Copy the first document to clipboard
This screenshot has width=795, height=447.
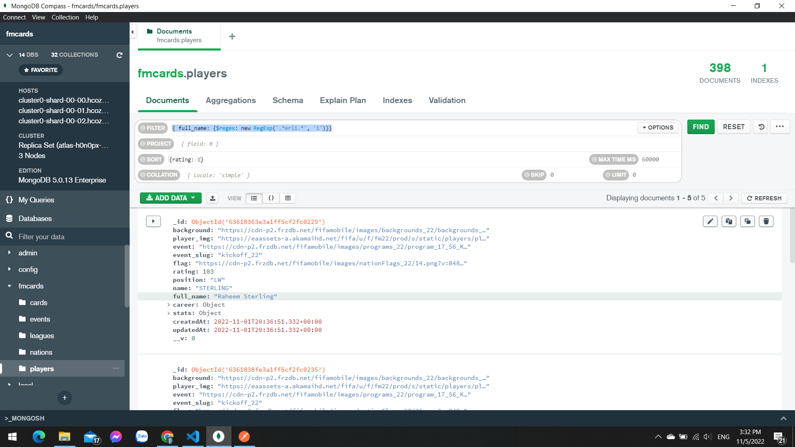(x=729, y=221)
